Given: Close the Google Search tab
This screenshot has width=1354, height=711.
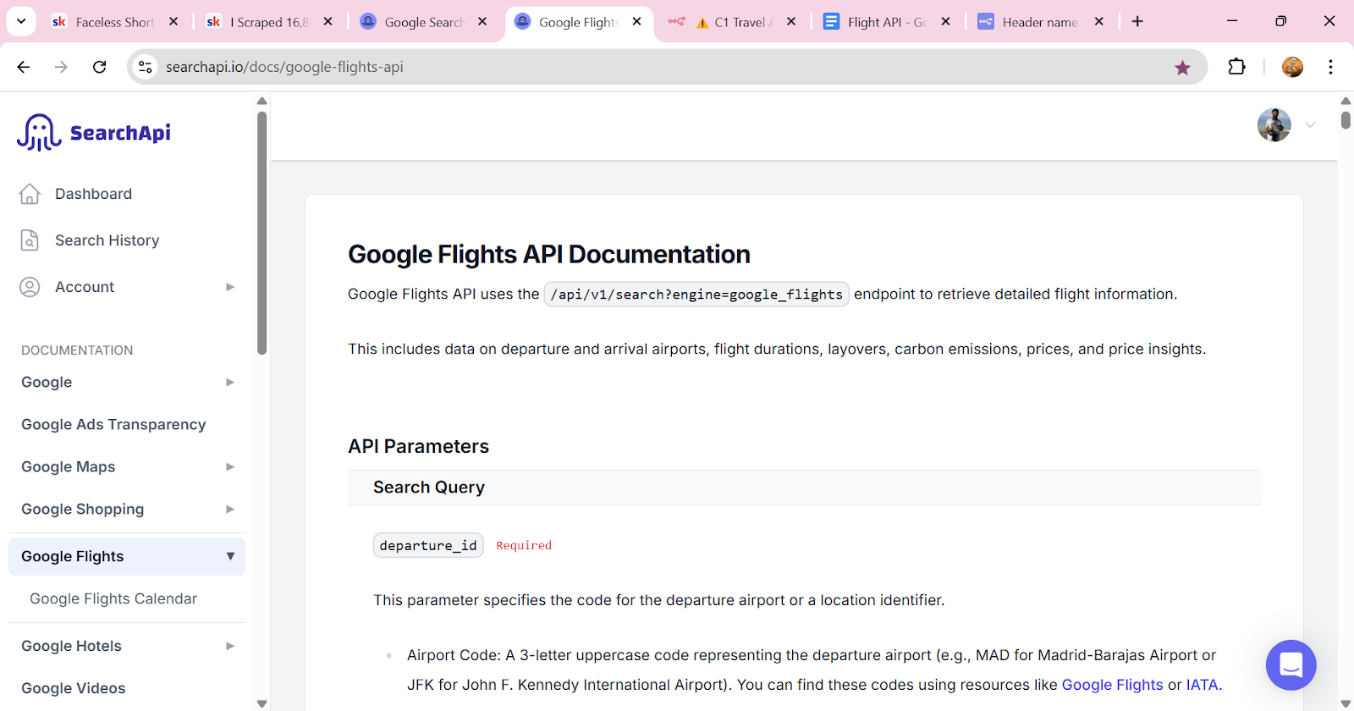Looking at the screenshot, I should click(x=482, y=22).
